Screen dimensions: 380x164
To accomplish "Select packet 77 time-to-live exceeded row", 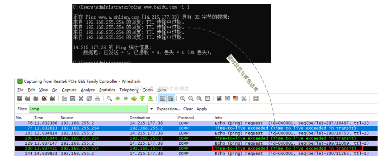I will coord(196,128).
